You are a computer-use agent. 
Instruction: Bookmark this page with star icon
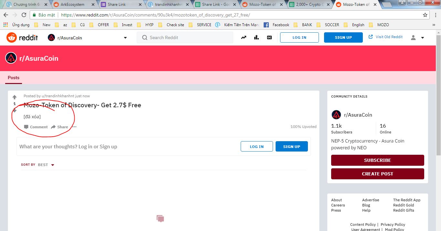425,15
